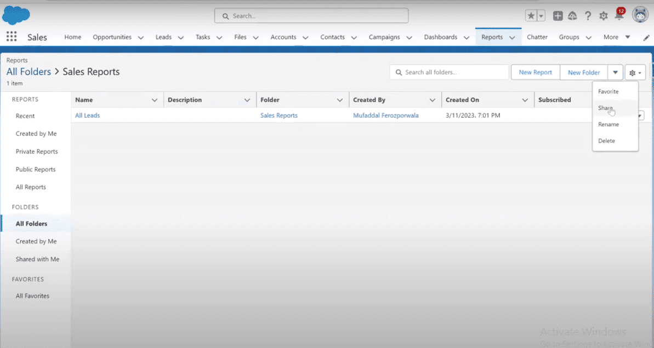Open the Setup gear icon in header
This screenshot has width=654, height=348.
pyautogui.click(x=604, y=16)
